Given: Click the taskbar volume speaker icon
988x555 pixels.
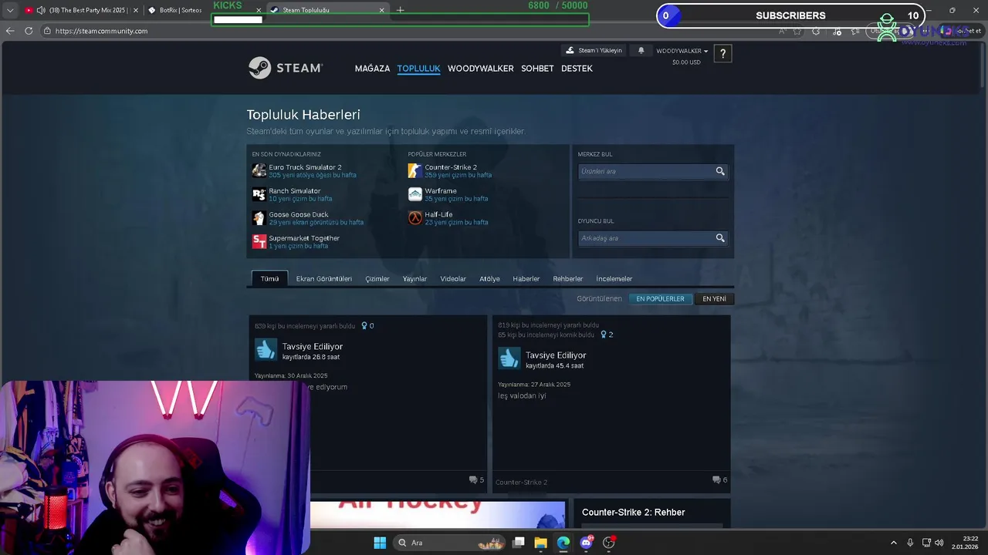Looking at the screenshot, I should click(939, 543).
